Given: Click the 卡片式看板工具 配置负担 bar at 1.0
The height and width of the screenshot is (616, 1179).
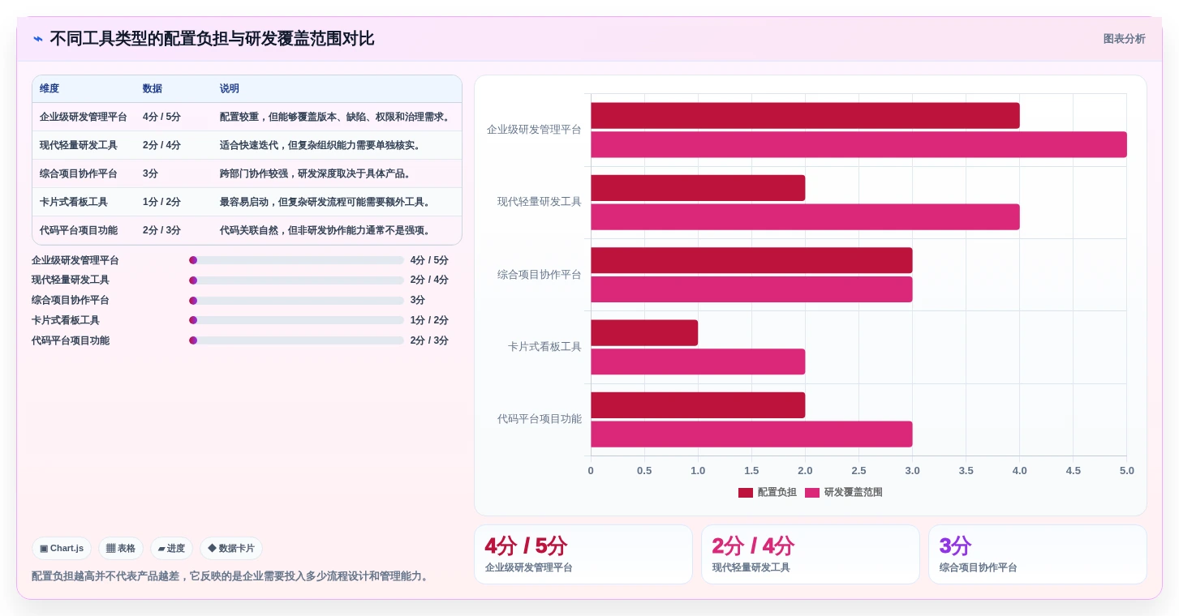Looking at the screenshot, I should [x=644, y=333].
